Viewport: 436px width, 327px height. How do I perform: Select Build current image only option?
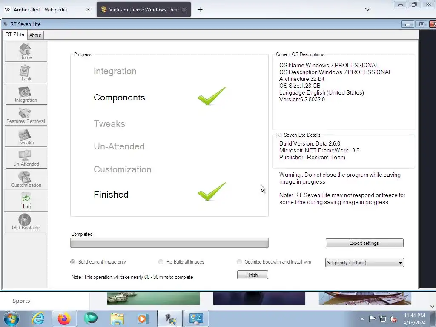click(99, 262)
